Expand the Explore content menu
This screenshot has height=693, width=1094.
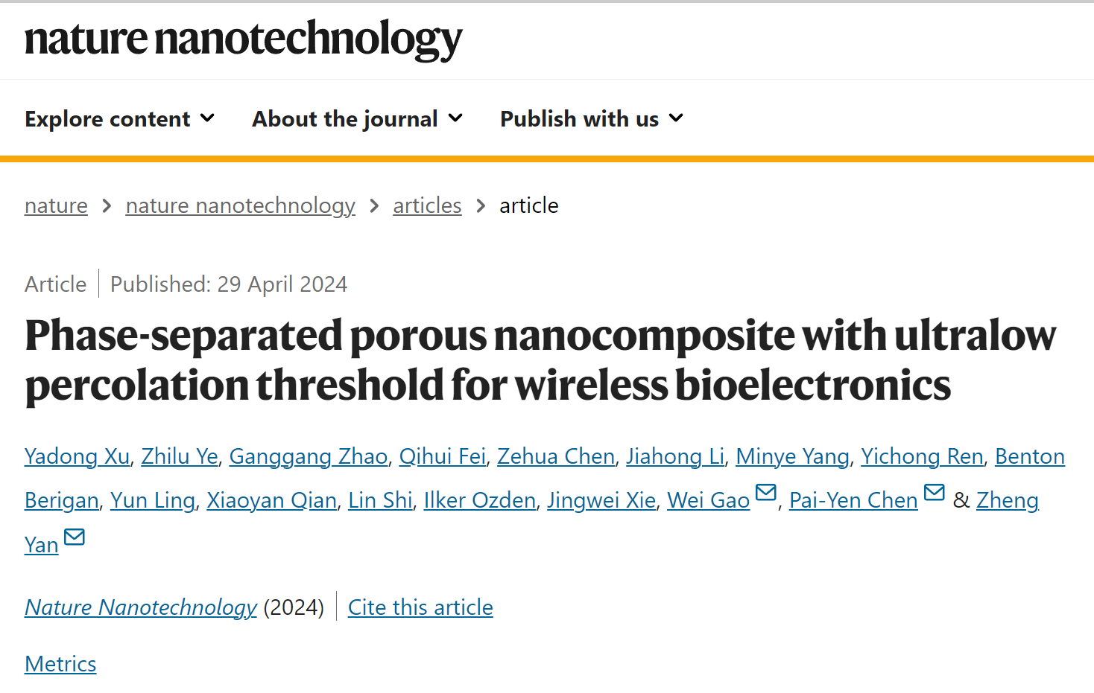pyautogui.click(x=120, y=119)
